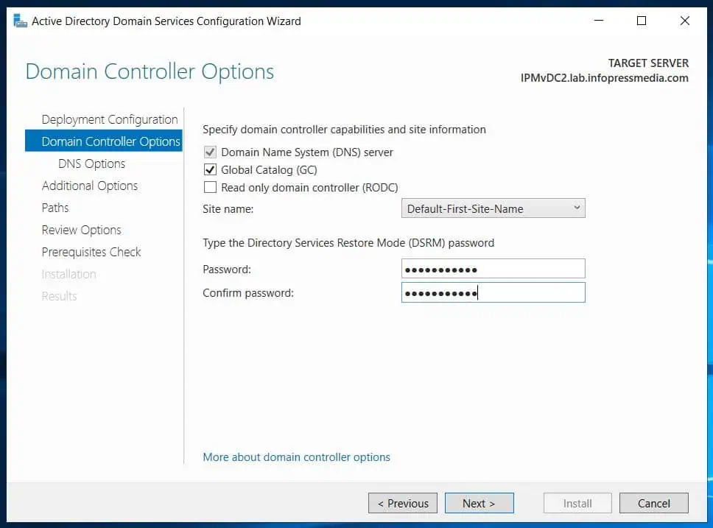Screen dimensions: 713x528
Task: Open the DNS Options step
Action: pos(91,163)
